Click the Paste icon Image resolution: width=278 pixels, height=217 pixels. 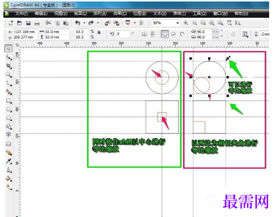(x=66, y=23)
